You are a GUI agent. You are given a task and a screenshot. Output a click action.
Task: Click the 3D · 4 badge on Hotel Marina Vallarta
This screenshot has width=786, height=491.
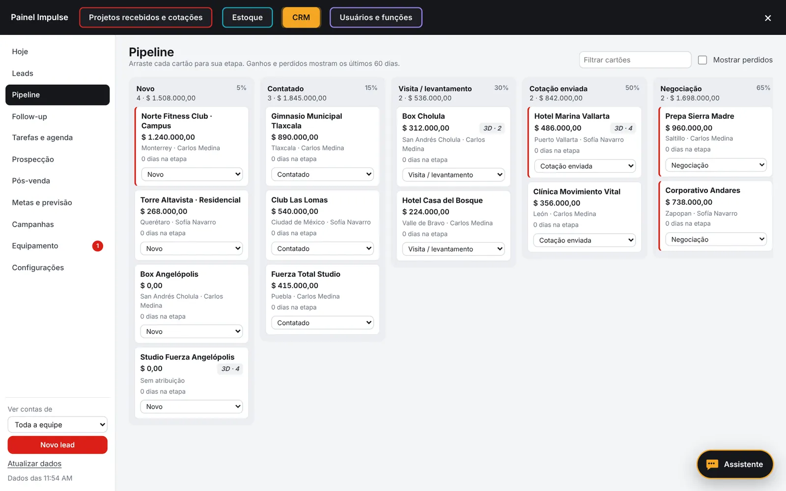(x=623, y=128)
